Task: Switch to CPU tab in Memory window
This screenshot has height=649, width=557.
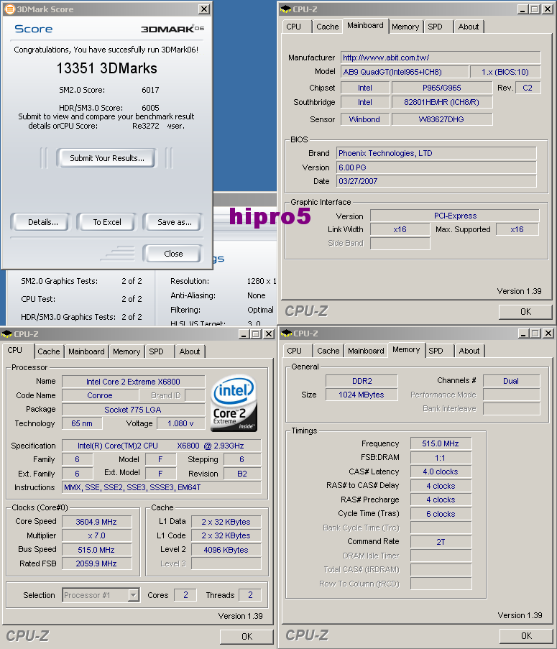Action: (x=294, y=351)
